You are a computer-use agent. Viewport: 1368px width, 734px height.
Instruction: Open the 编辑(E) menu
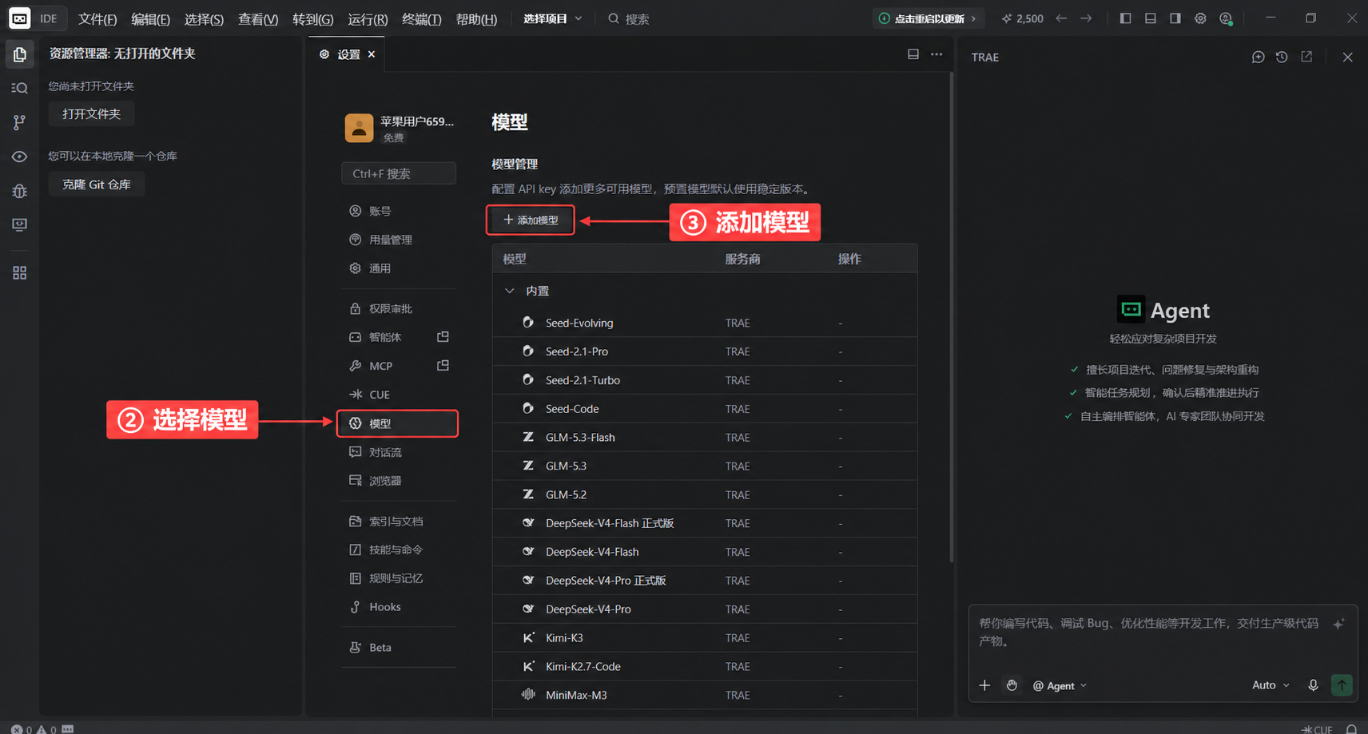[x=150, y=19]
